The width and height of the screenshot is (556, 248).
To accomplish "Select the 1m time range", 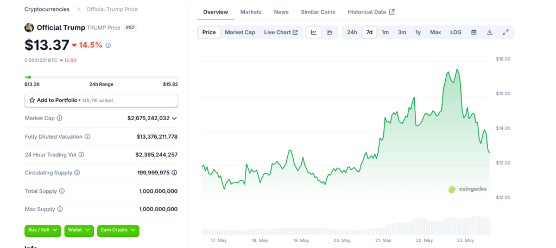I will (x=385, y=32).
